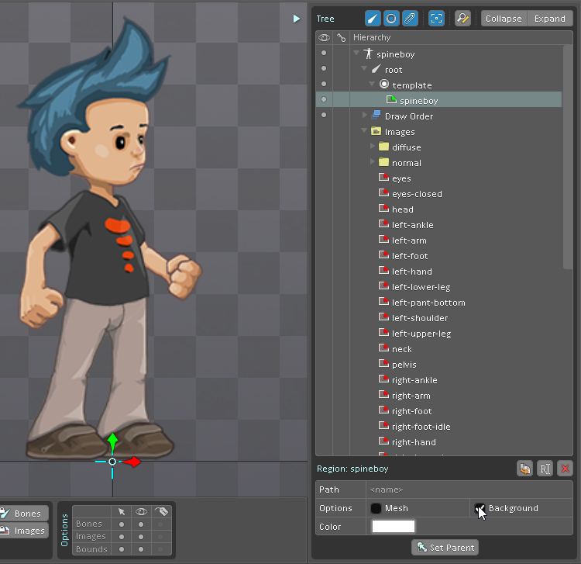
Task: Open the find and replace magnifier icon
Action: (462, 19)
